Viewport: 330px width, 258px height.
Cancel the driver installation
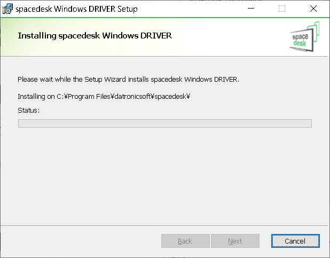pyautogui.click(x=295, y=241)
